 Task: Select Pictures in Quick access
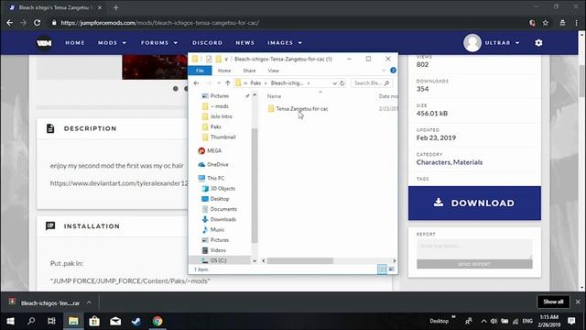pos(219,96)
